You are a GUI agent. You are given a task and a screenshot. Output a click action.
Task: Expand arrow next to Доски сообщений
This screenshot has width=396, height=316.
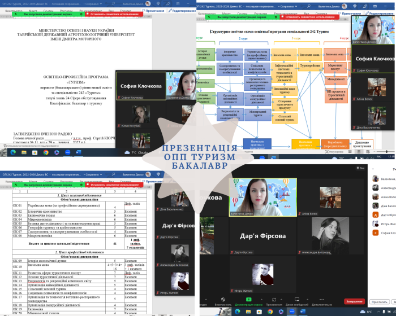[307, 300]
